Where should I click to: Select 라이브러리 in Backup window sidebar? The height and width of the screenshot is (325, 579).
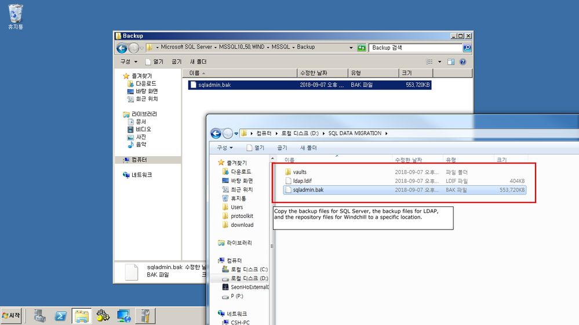point(140,115)
